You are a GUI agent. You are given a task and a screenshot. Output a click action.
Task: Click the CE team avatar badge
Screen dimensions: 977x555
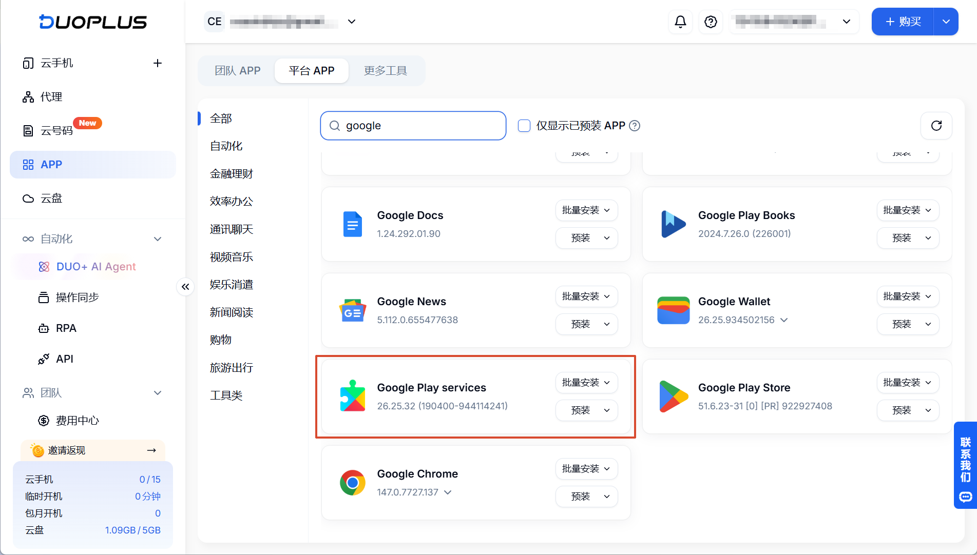214,22
